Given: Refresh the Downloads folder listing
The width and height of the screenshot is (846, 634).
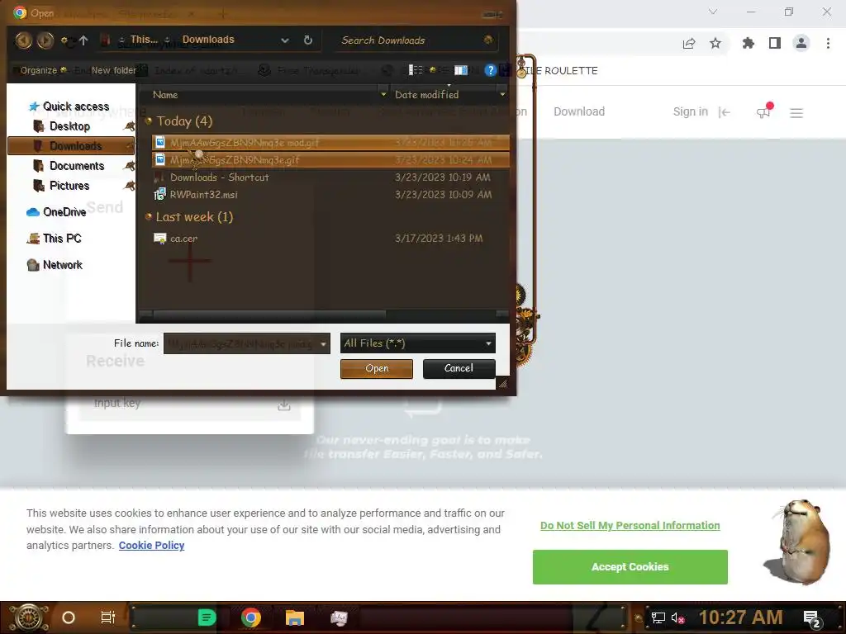Looking at the screenshot, I should 308,40.
